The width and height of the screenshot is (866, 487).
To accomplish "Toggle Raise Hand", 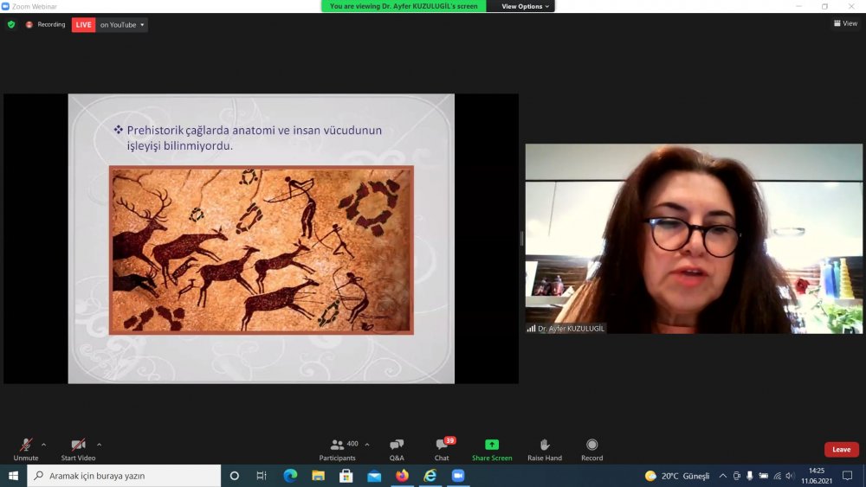I will pyautogui.click(x=544, y=447).
